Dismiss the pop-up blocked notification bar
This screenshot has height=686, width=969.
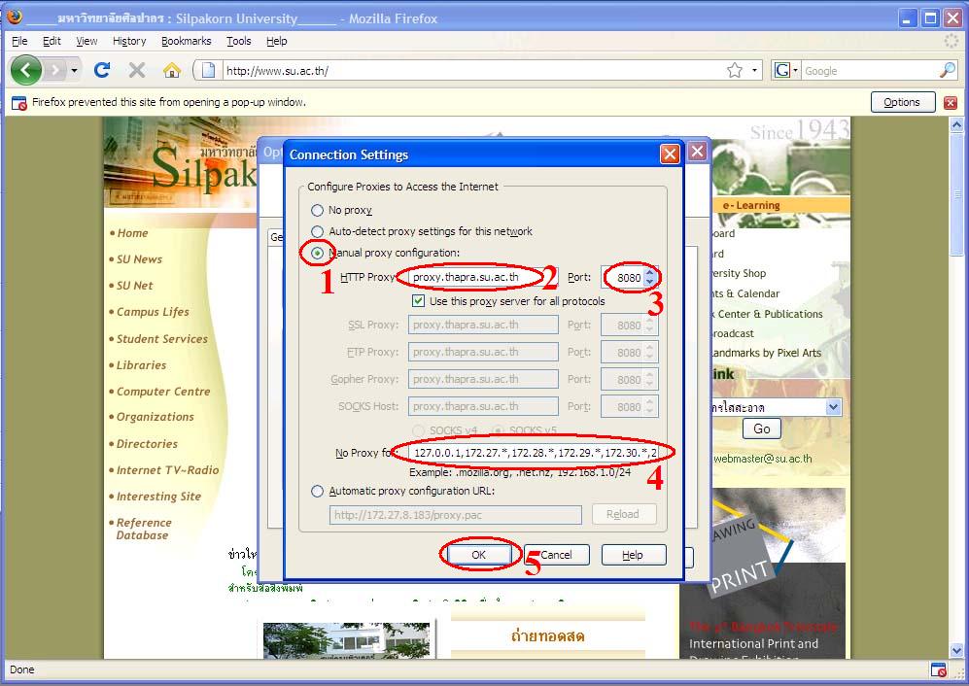951,103
